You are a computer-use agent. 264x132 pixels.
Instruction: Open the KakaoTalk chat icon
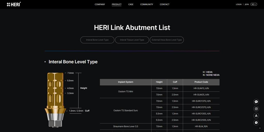[256, 102]
